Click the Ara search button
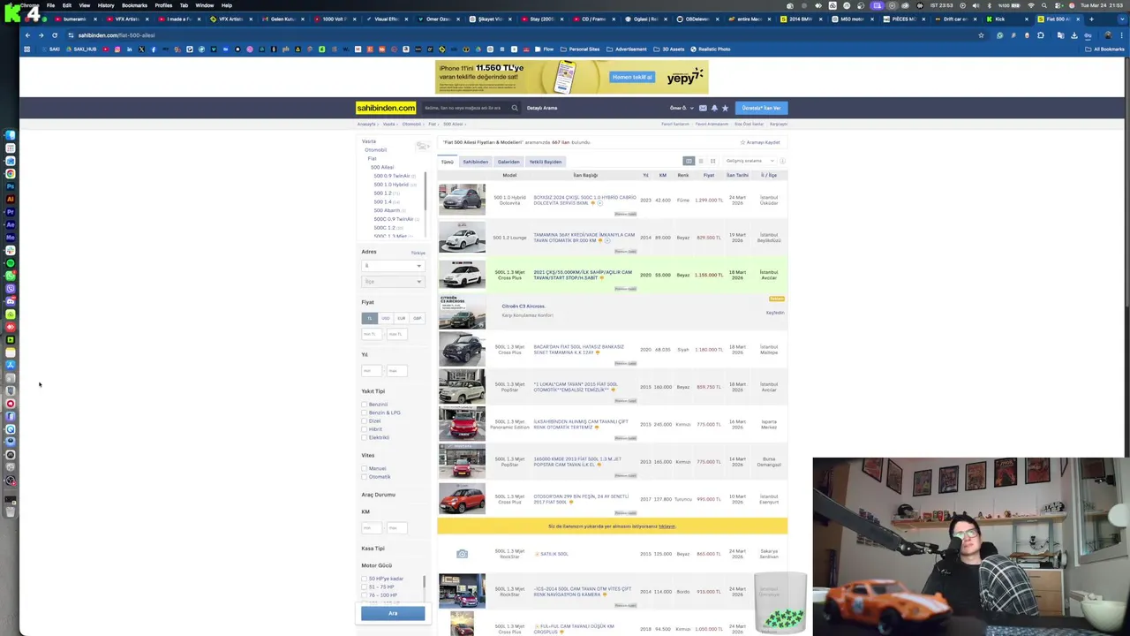The height and width of the screenshot is (636, 1130). pyautogui.click(x=393, y=613)
